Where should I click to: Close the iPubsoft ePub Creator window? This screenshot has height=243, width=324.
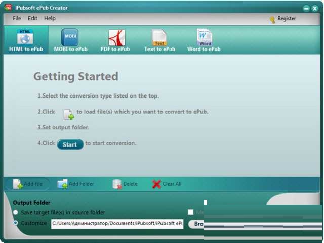tap(315, 8)
